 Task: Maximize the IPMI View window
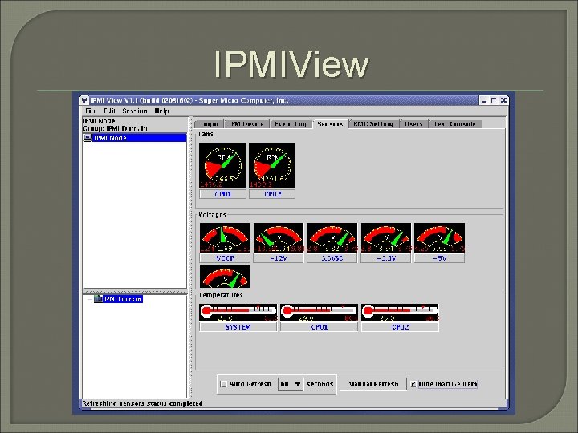[494, 100]
